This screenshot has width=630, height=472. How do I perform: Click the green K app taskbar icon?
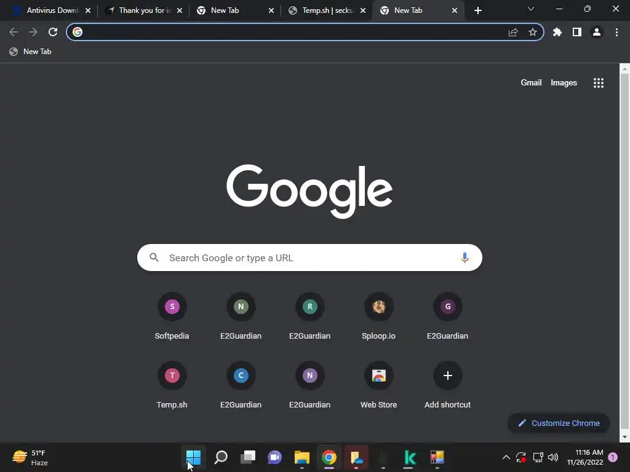point(410,457)
